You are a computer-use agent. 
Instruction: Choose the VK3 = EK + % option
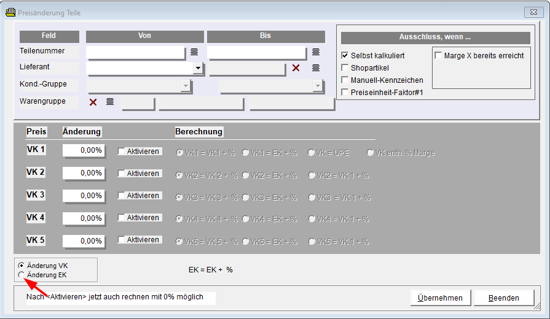246,197
